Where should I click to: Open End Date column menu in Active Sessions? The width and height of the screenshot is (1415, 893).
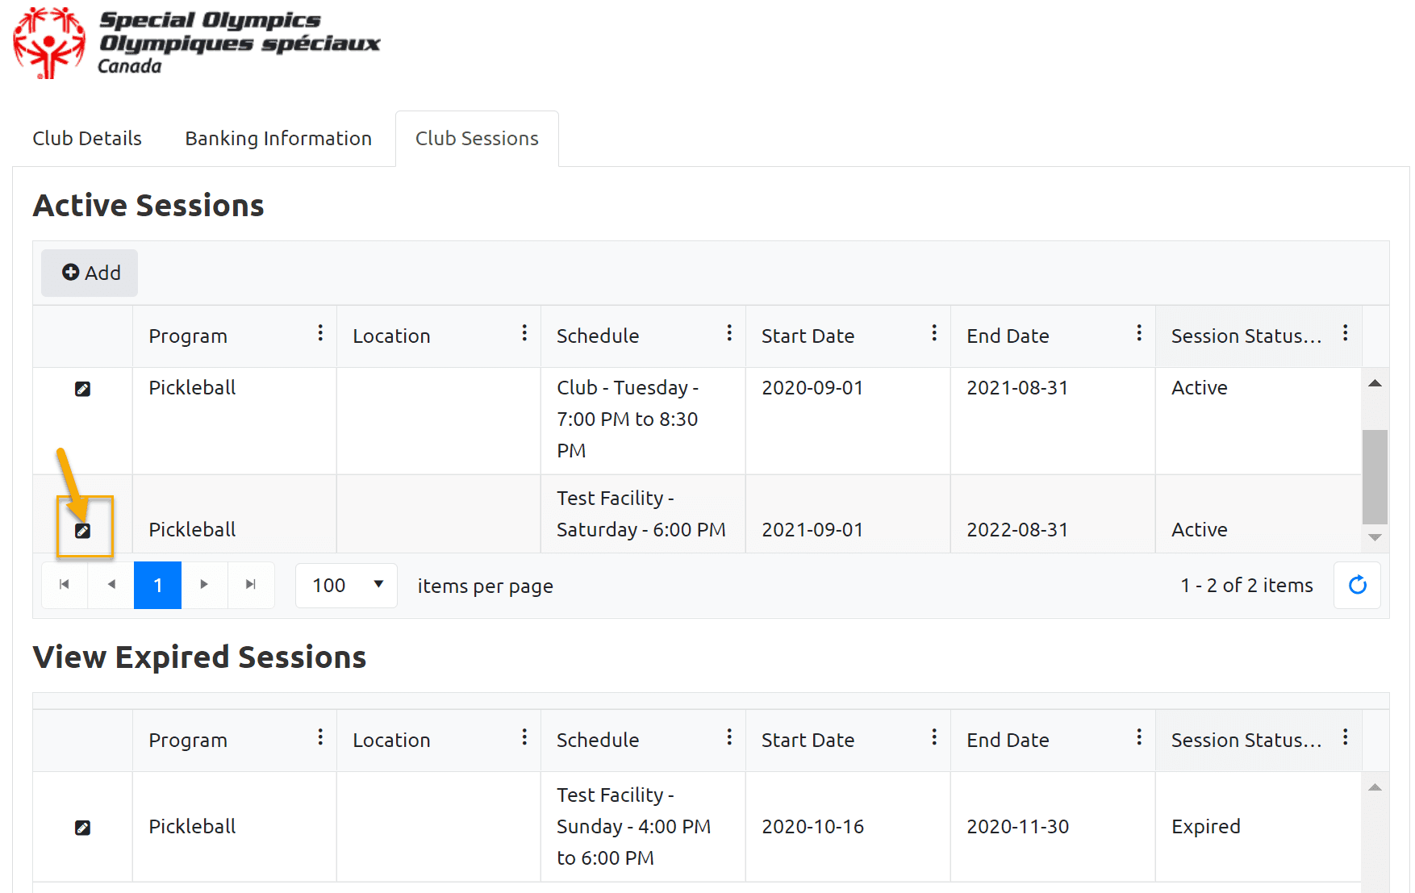(1139, 333)
